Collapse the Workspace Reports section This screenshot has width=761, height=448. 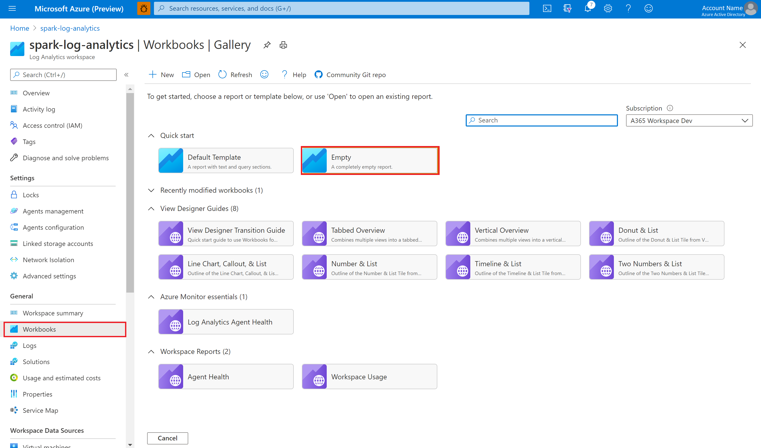tap(151, 351)
